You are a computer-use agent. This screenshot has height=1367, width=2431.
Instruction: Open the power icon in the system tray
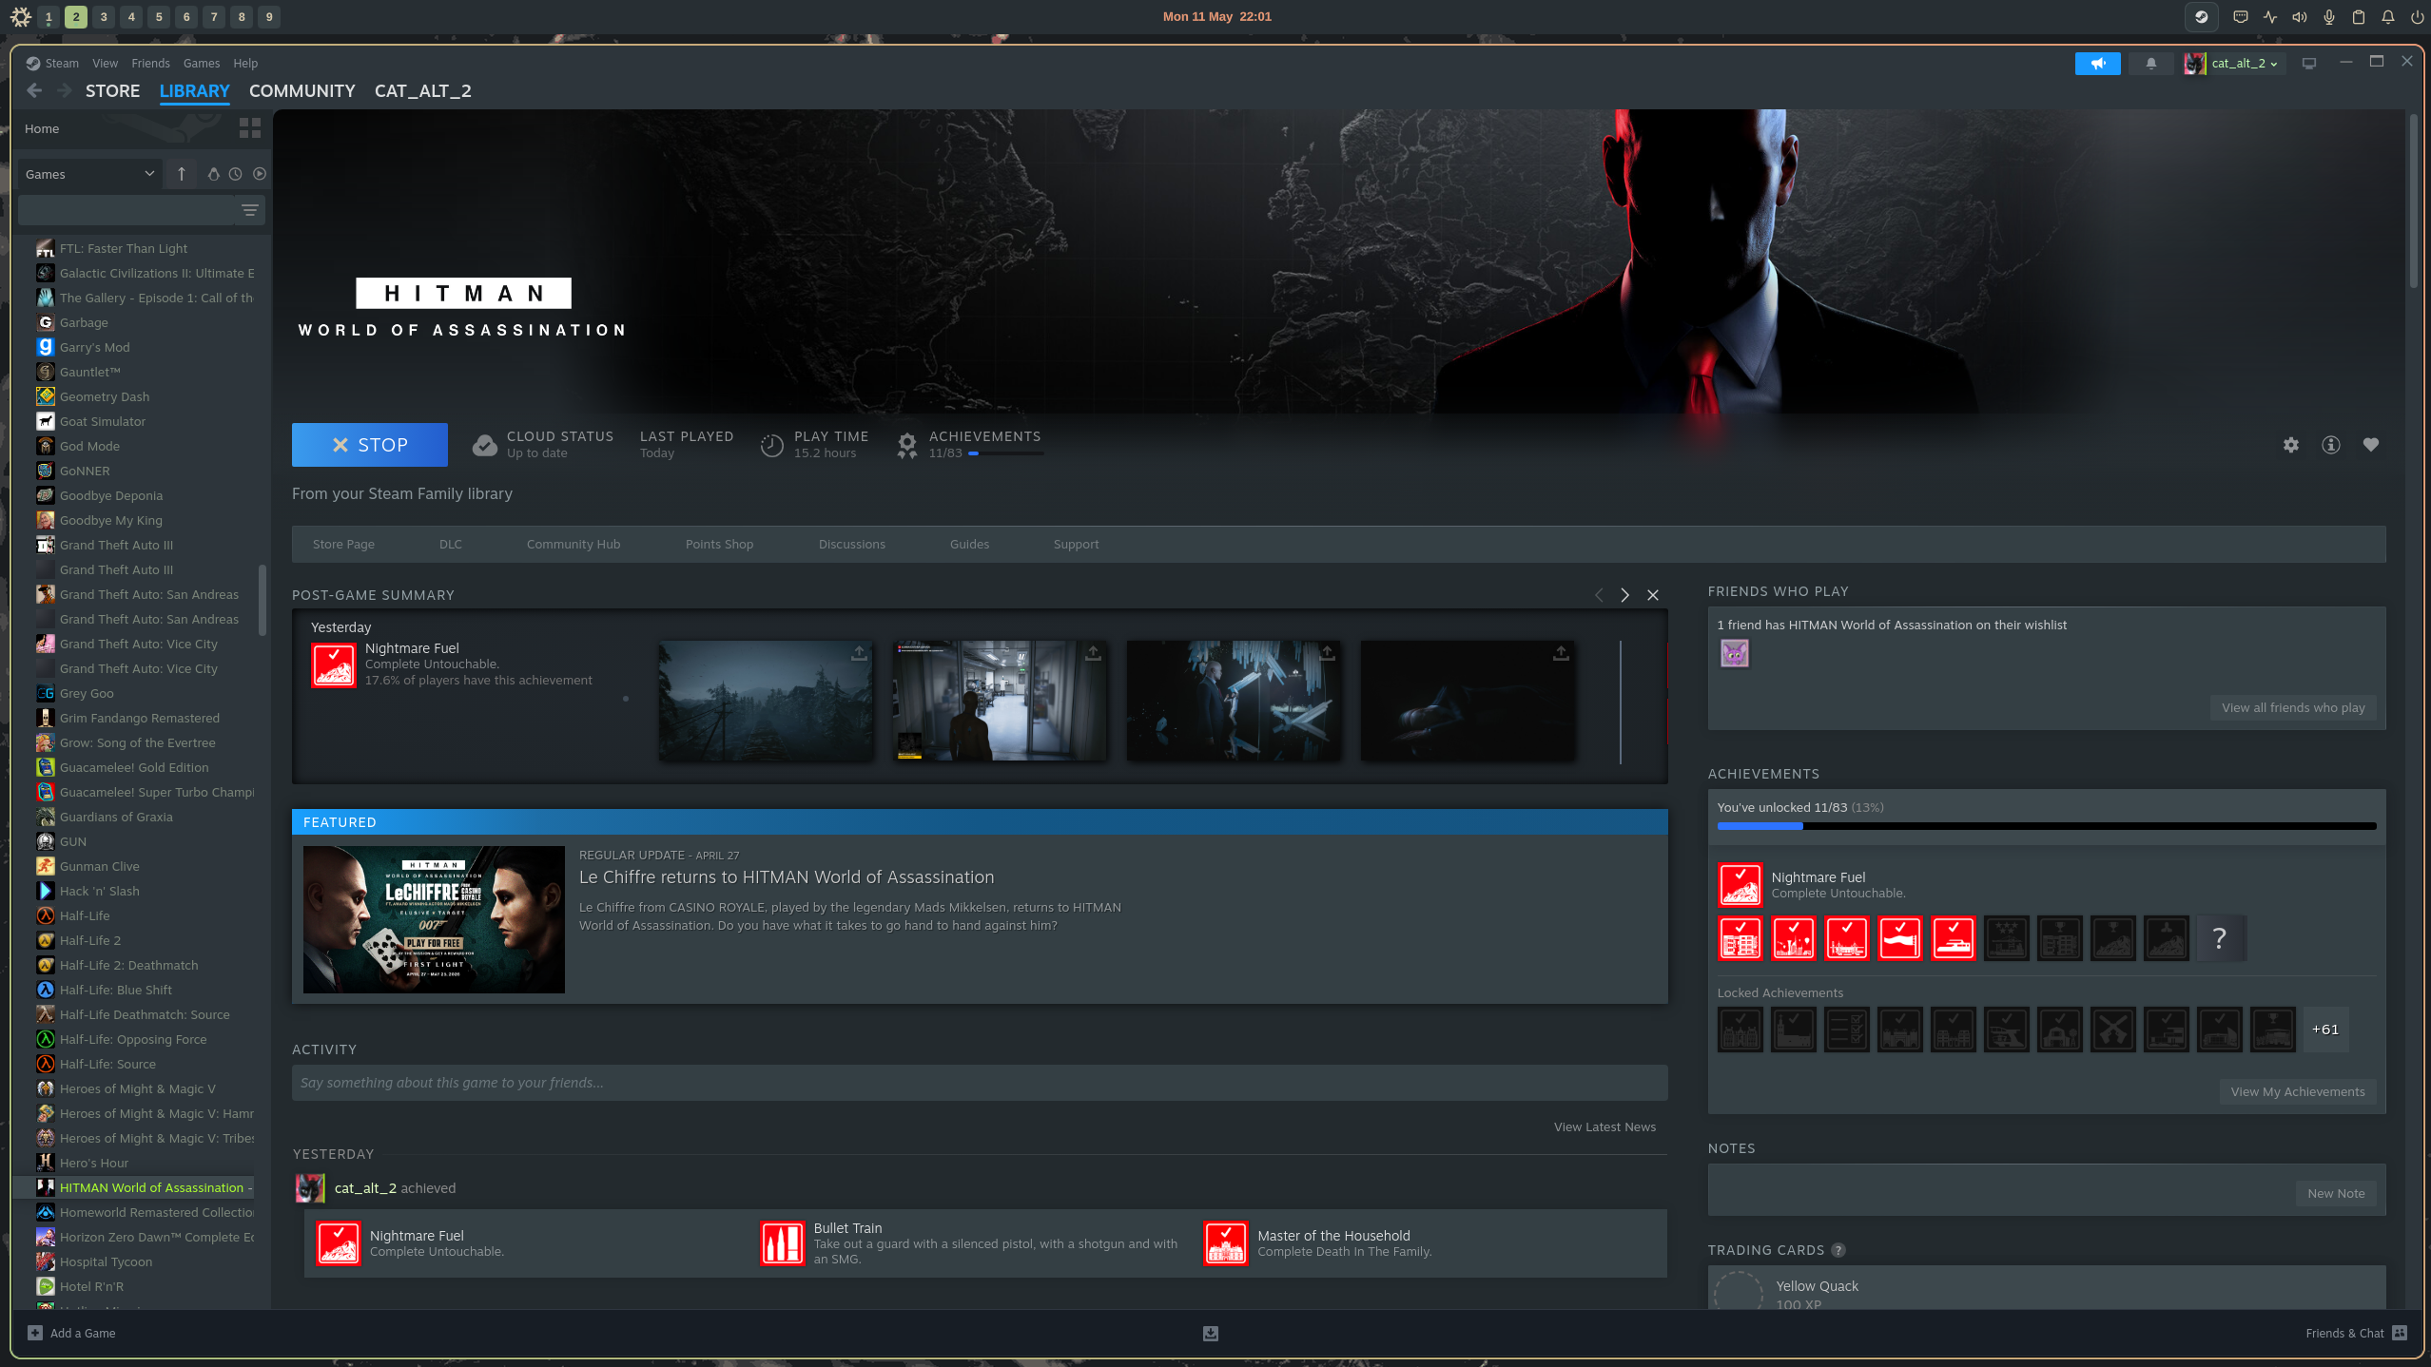(x=2417, y=16)
